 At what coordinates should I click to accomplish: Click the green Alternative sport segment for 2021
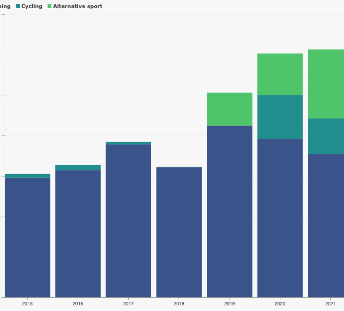[326, 84]
